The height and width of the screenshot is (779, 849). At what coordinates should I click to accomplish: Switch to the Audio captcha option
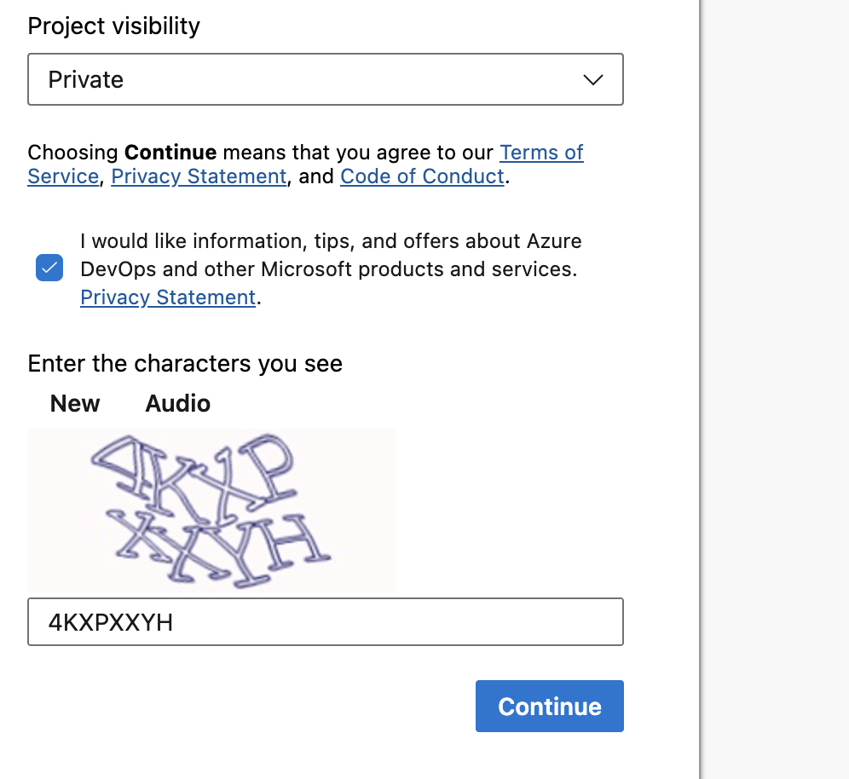(178, 403)
